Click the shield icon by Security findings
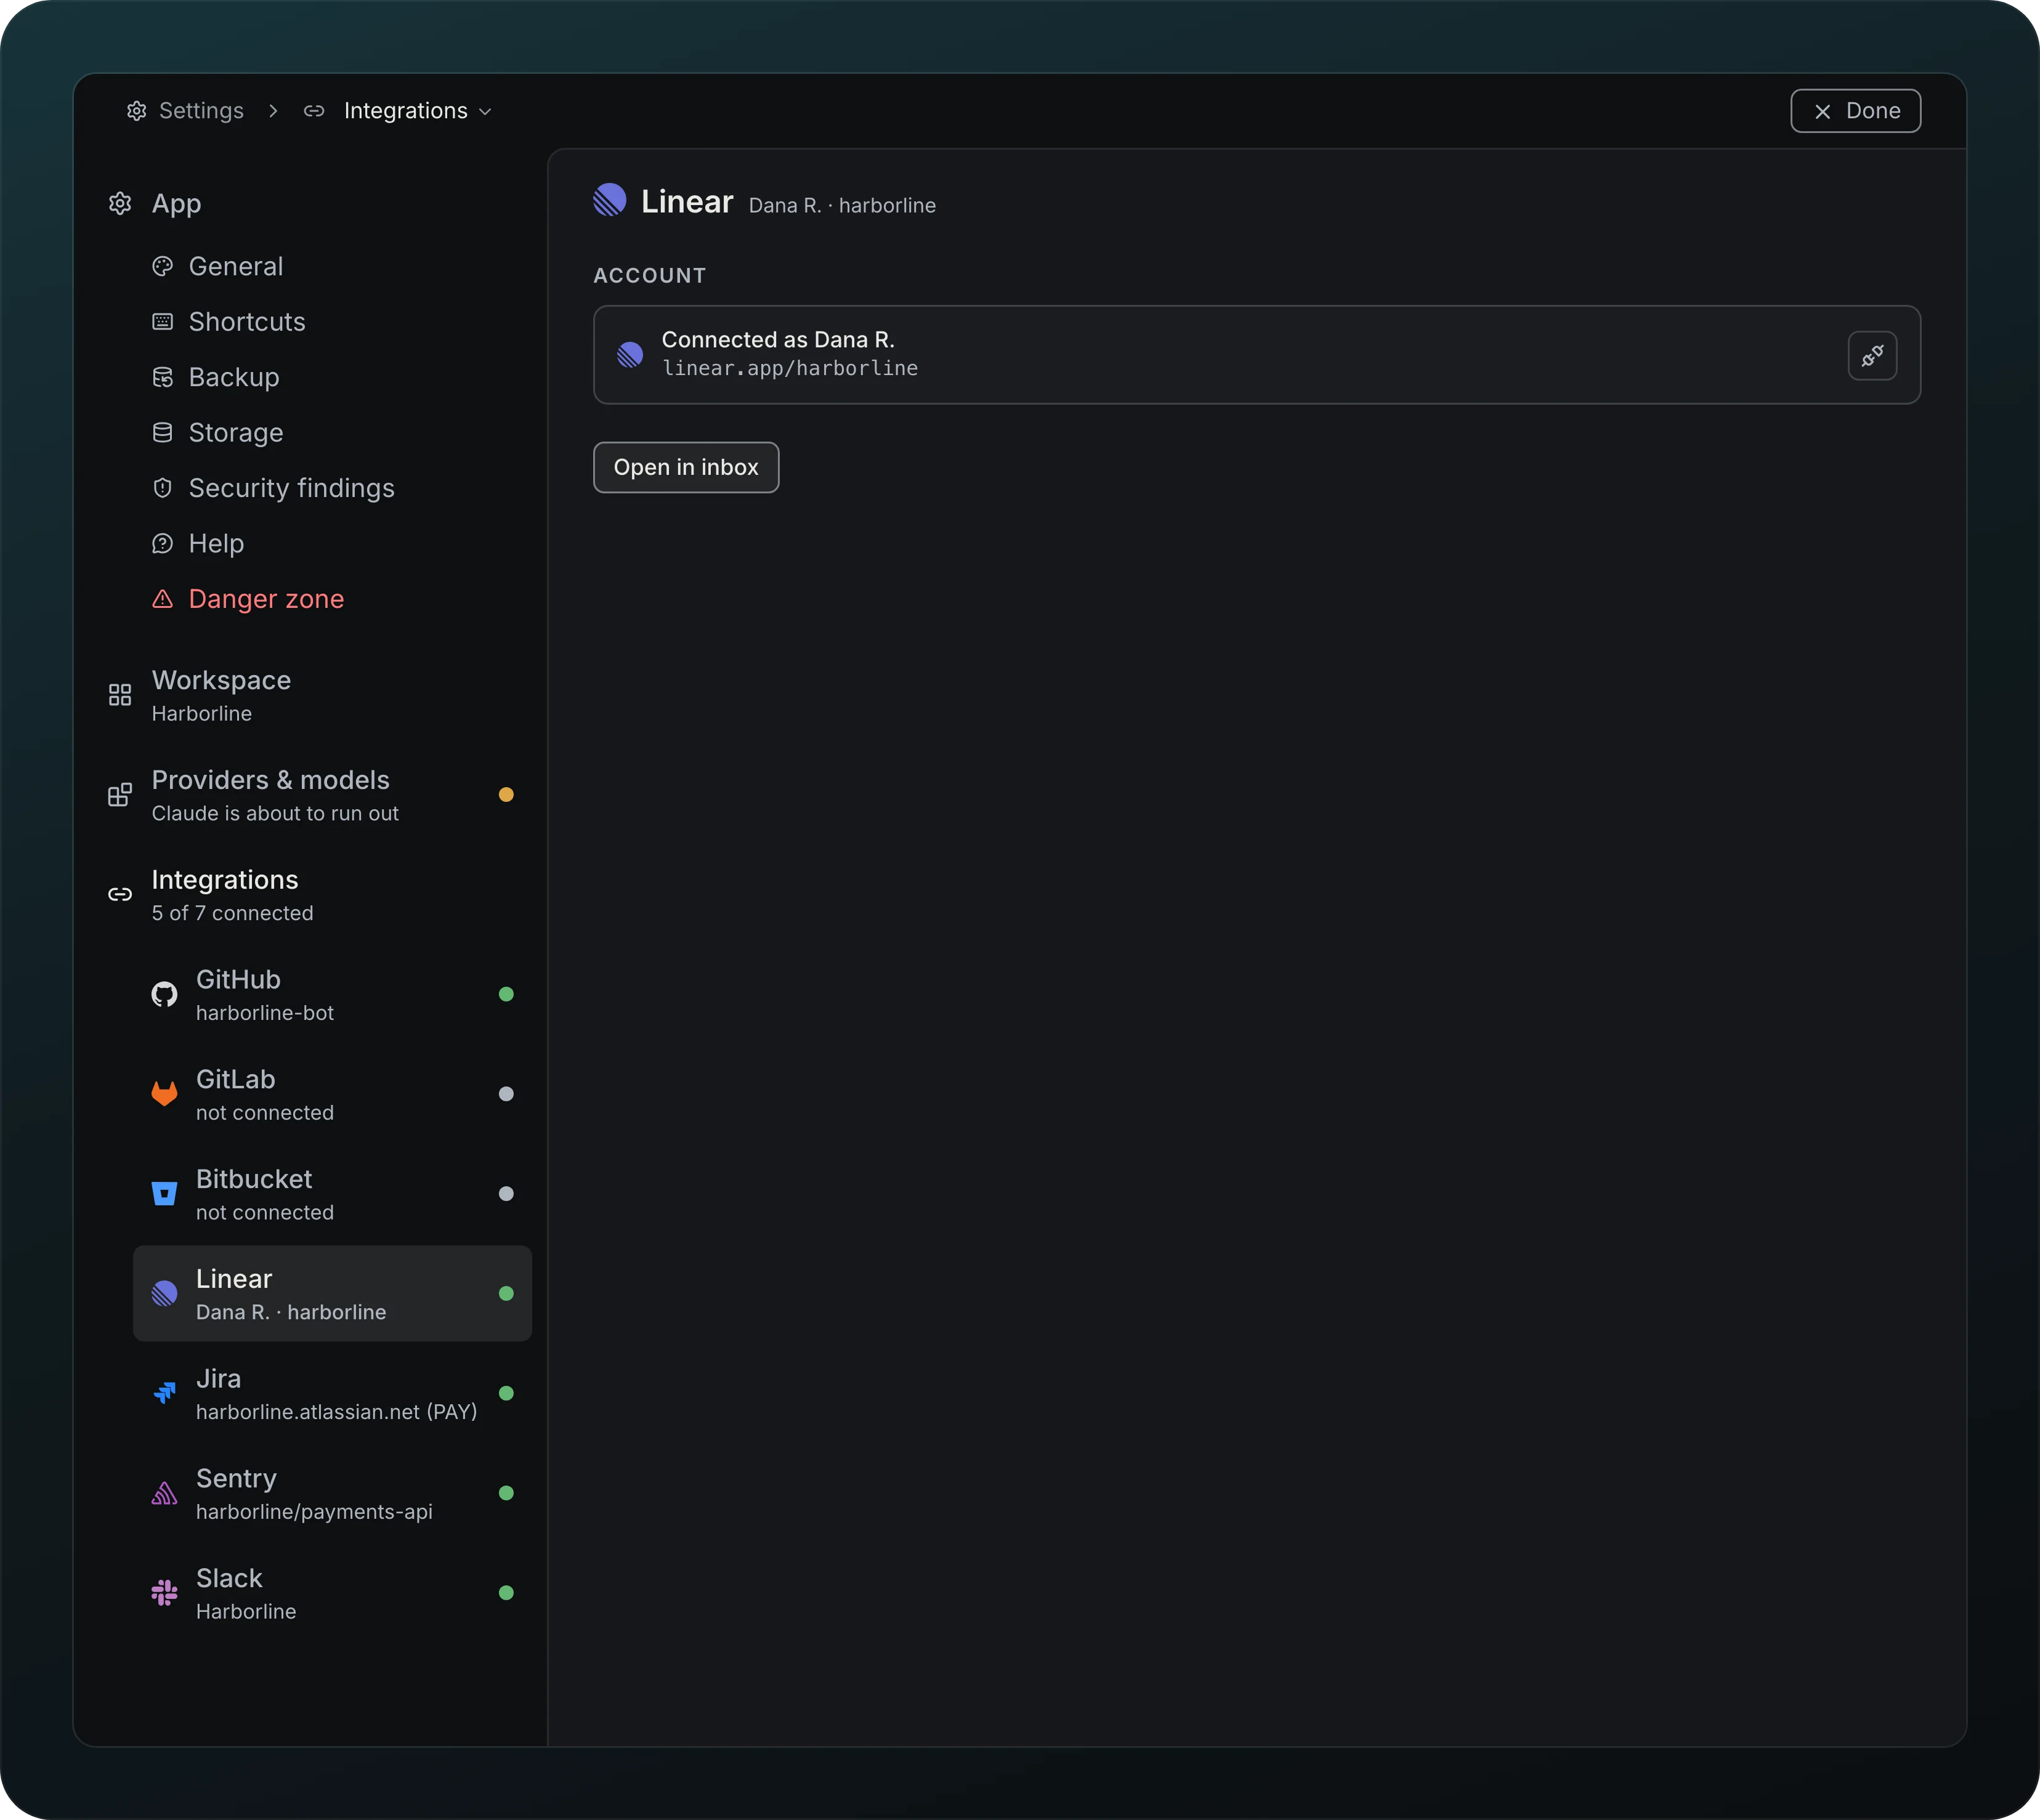The height and width of the screenshot is (1820, 2040). pos(162,488)
